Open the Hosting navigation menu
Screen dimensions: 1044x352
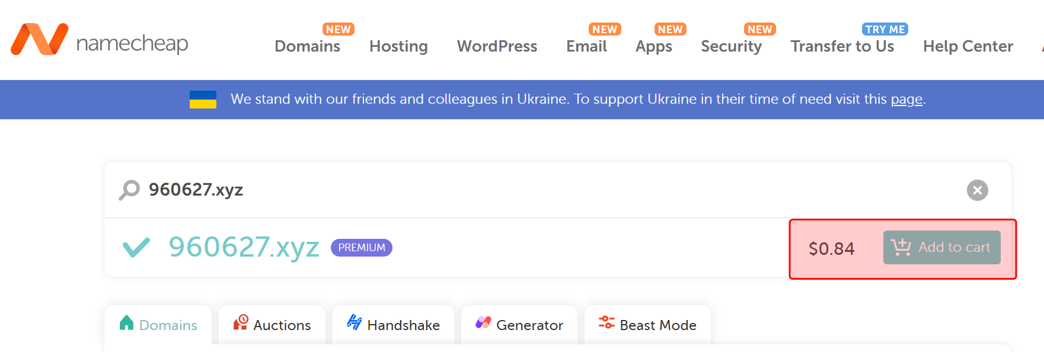(x=398, y=46)
